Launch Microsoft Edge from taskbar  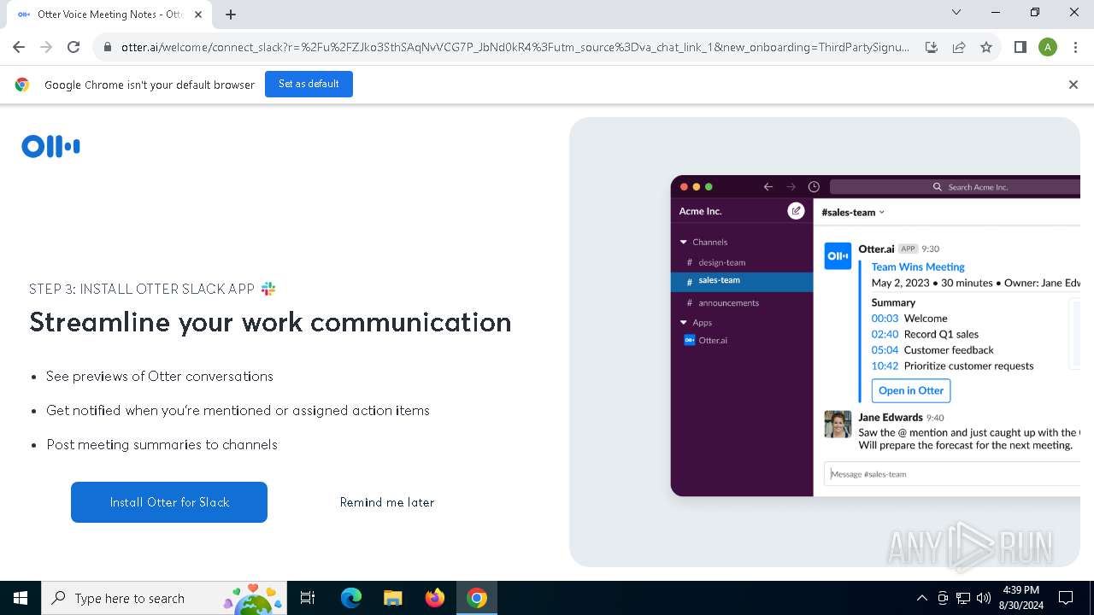pos(351,598)
